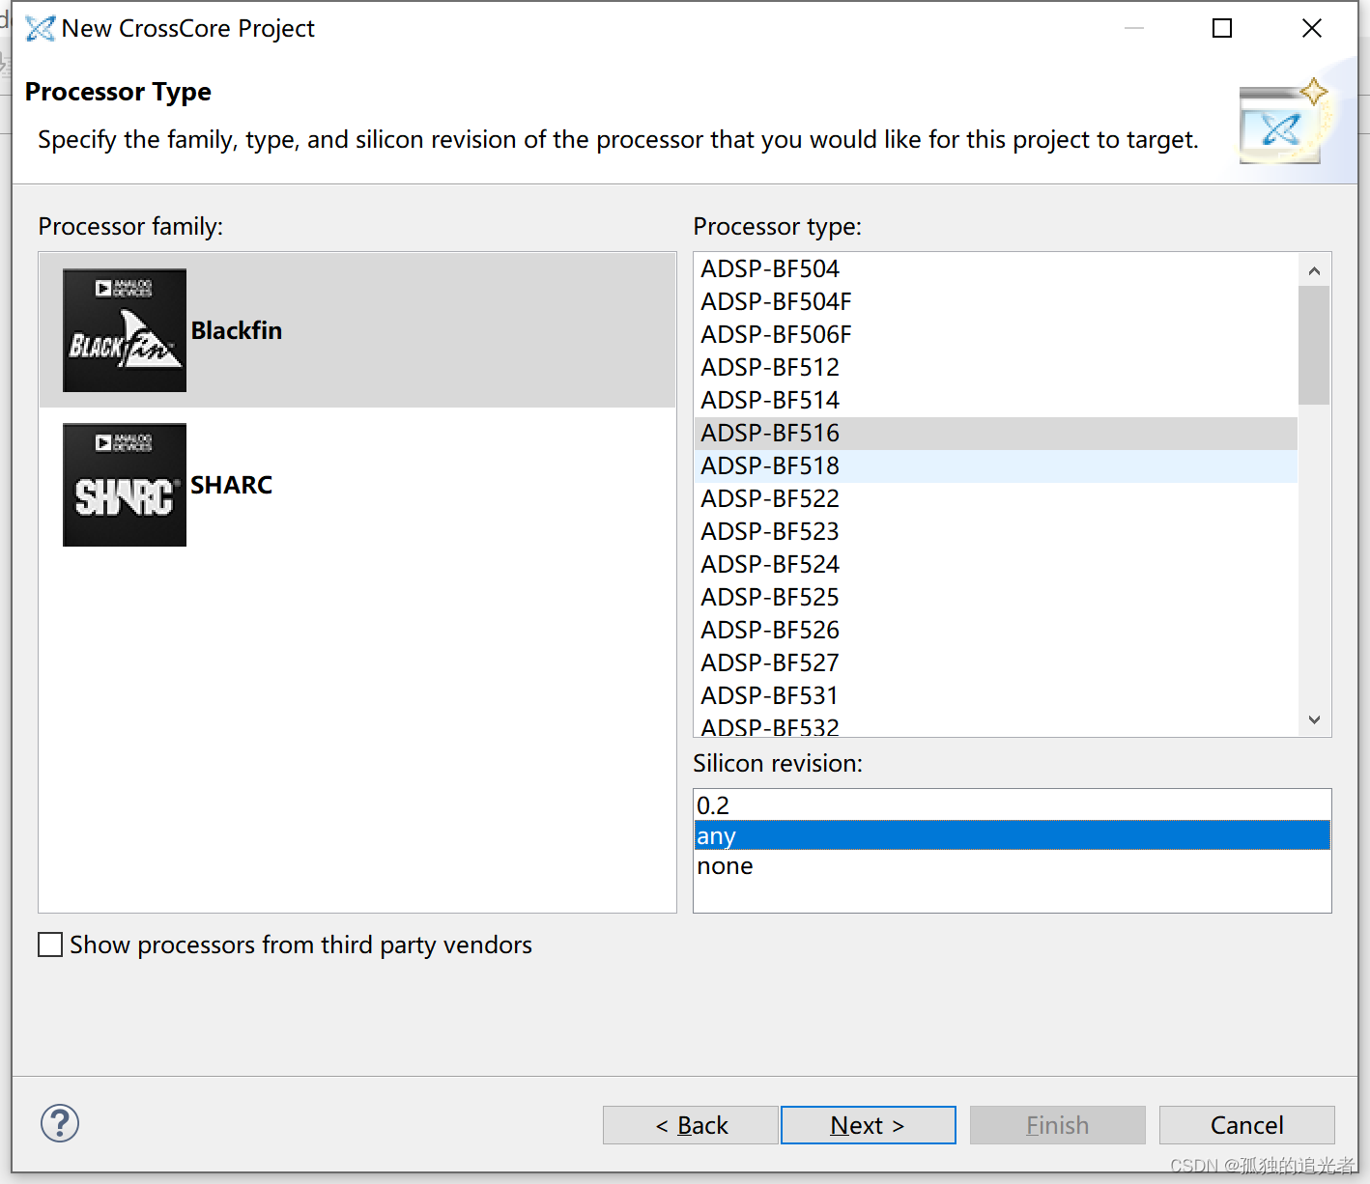Click the processor list scroll-down arrow
1370x1184 pixels.
point(1314,719)
